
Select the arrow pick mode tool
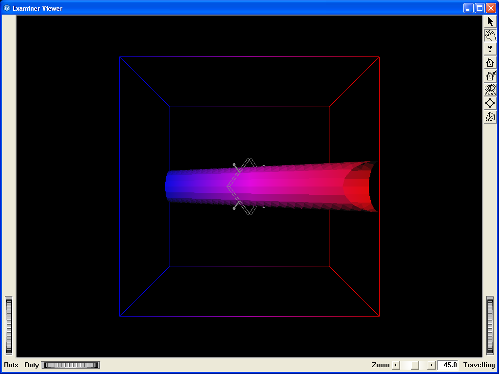coord(490,21)
